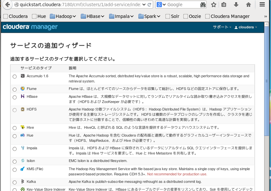Choose the Hive service radio button

pos(15,128)
